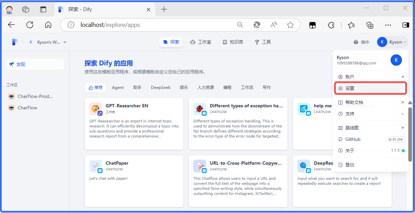Select 发现 in the sidebar
The width and height of the screenshot is (415, 213).
pyautogui.click(x=35, y=64)
